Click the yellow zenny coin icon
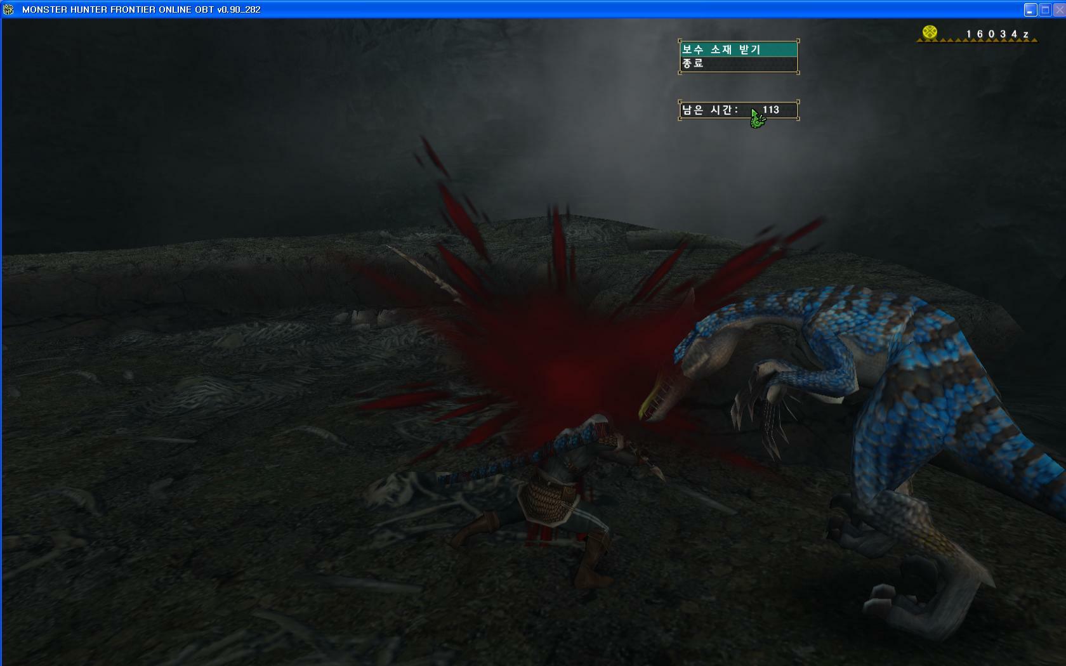The image size is (1066, 666). [x=930, y=32]
